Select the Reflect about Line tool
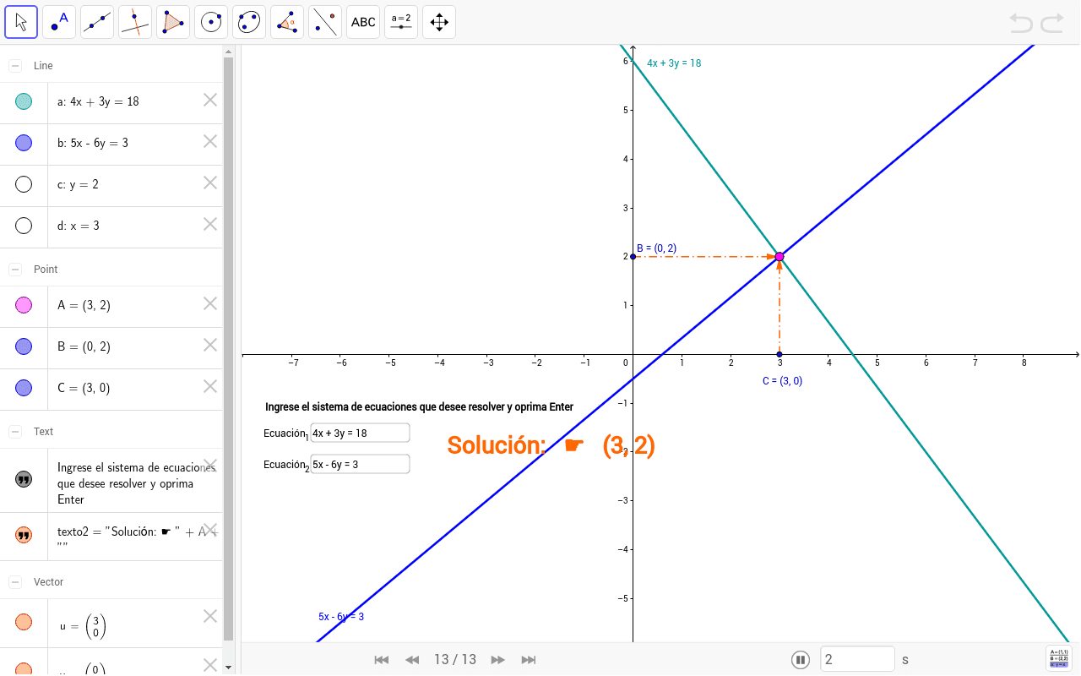This screenshot has width=1081, height=676. (x=325, y=22)
